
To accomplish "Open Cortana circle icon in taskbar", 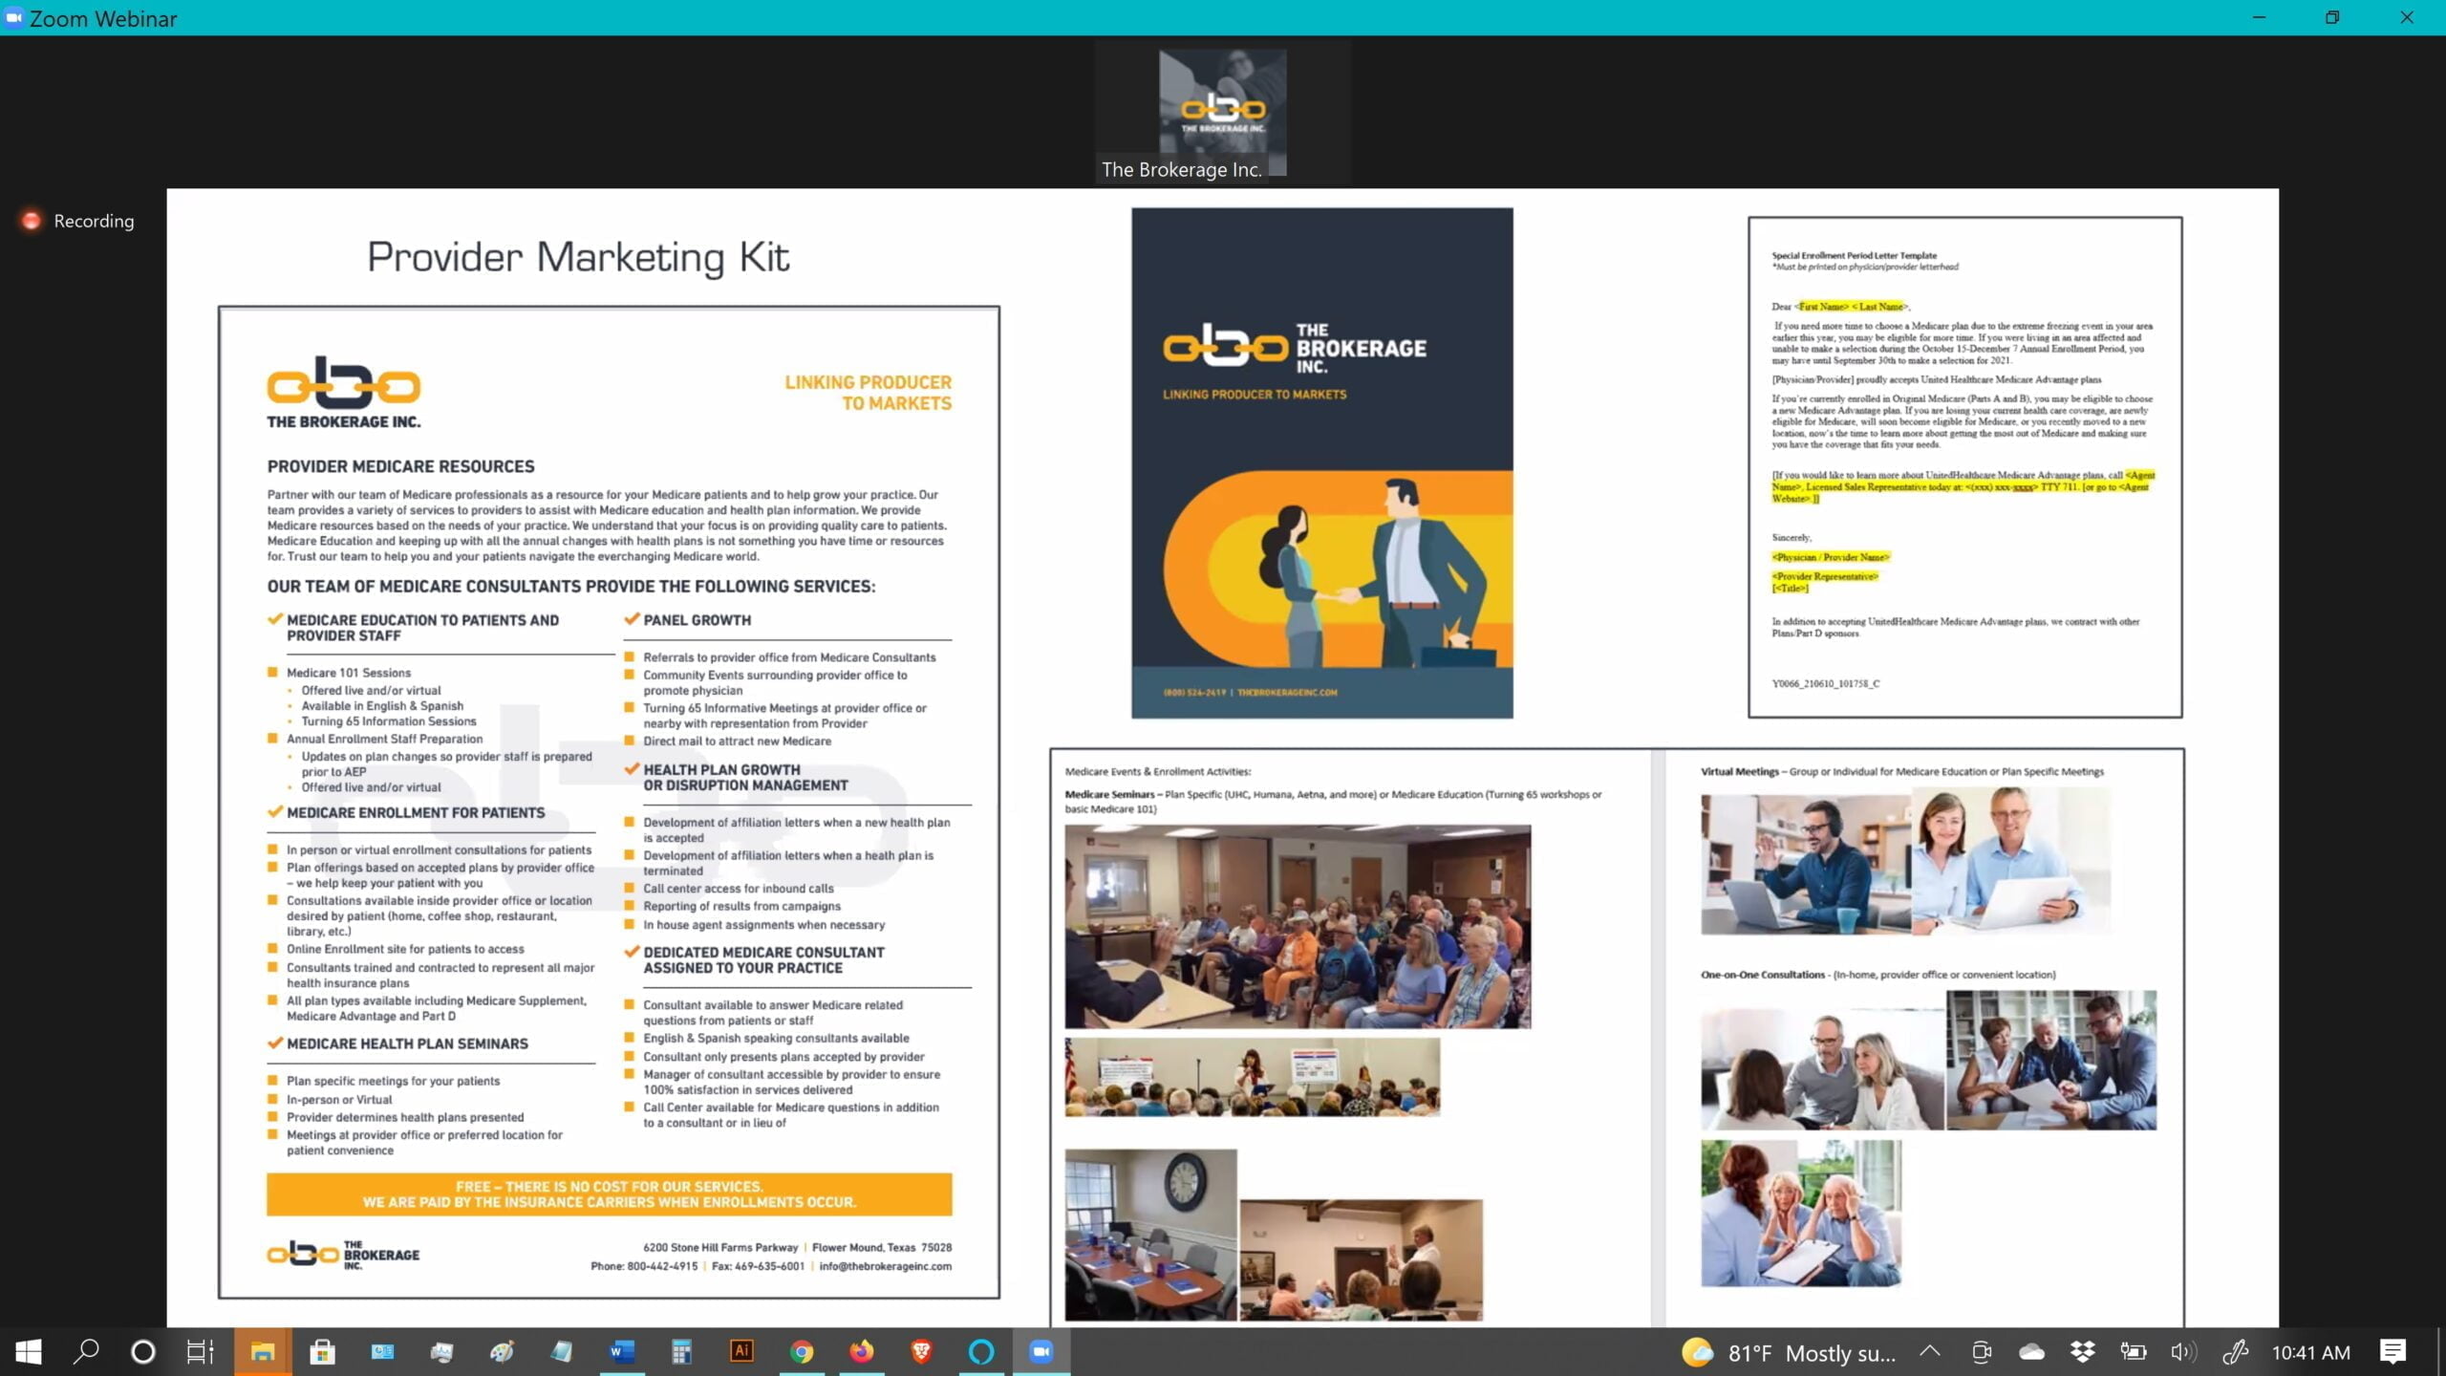I will coord(143,1351).
